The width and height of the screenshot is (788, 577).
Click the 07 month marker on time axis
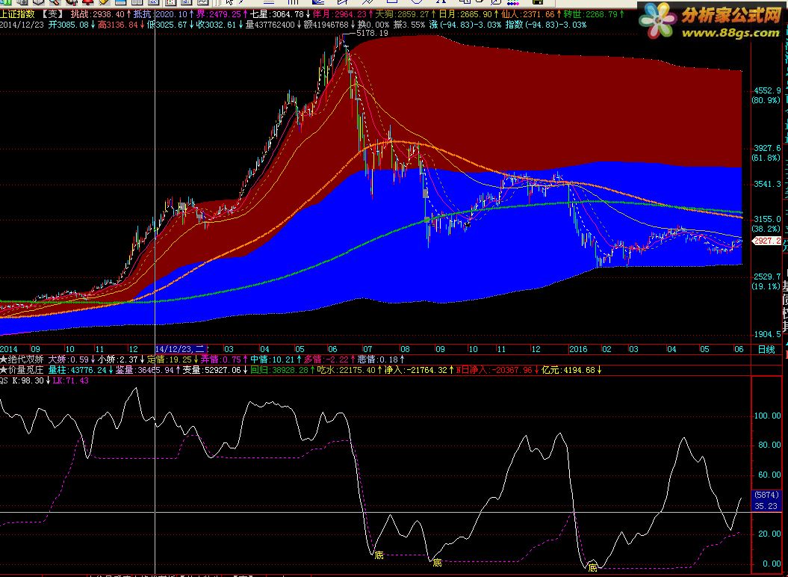coord(368,349)
